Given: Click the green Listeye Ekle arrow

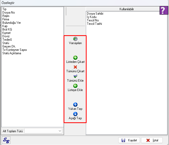Looking at the screenshot, I should pos(75,86).
